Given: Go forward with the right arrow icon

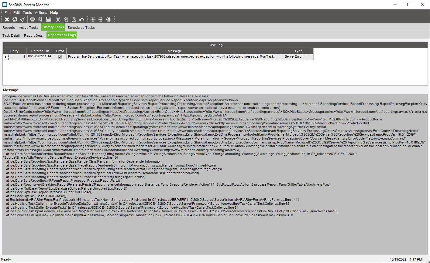Looking at the screenshot, I should [x=101, y=19].
